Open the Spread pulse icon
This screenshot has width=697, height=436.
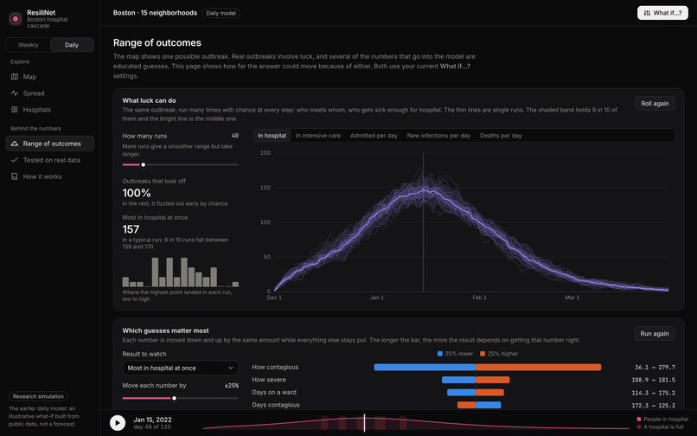coord(14,93)
